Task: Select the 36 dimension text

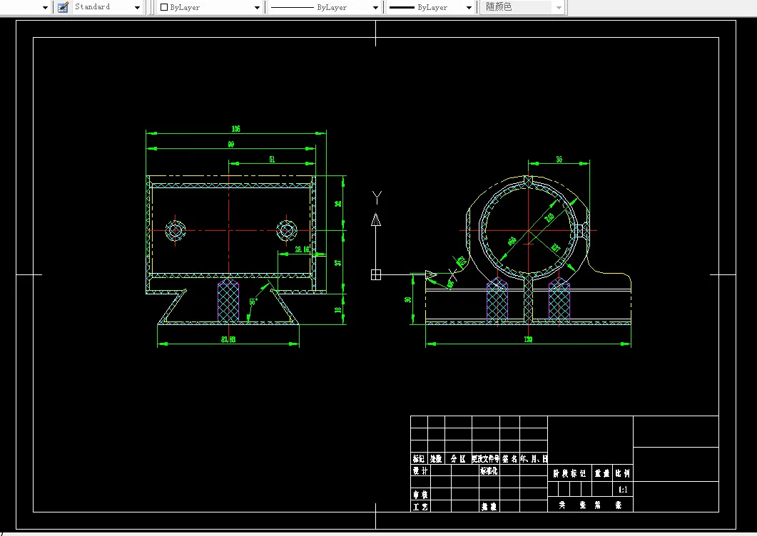Action: [x=559, y=159]
